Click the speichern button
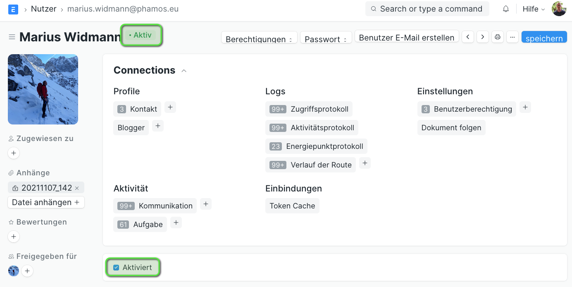This screenshot has height=287, width=572. [544, 37]
